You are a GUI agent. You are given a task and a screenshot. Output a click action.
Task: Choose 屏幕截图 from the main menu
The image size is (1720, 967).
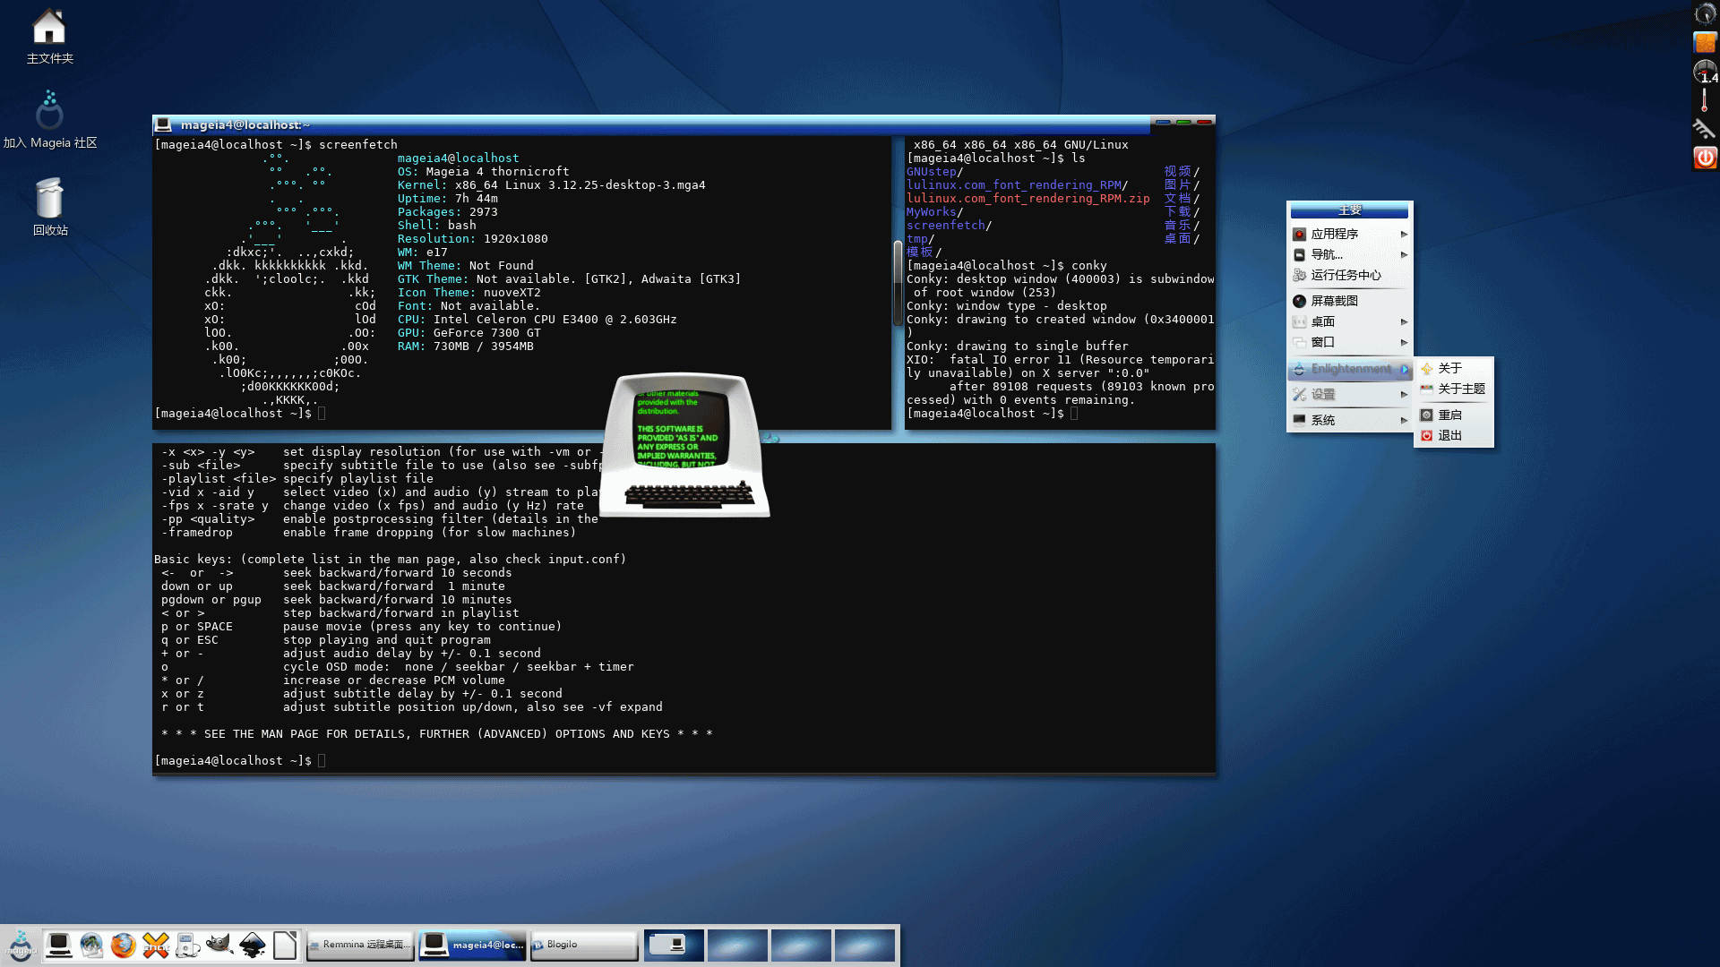[x=1350, y=301]
